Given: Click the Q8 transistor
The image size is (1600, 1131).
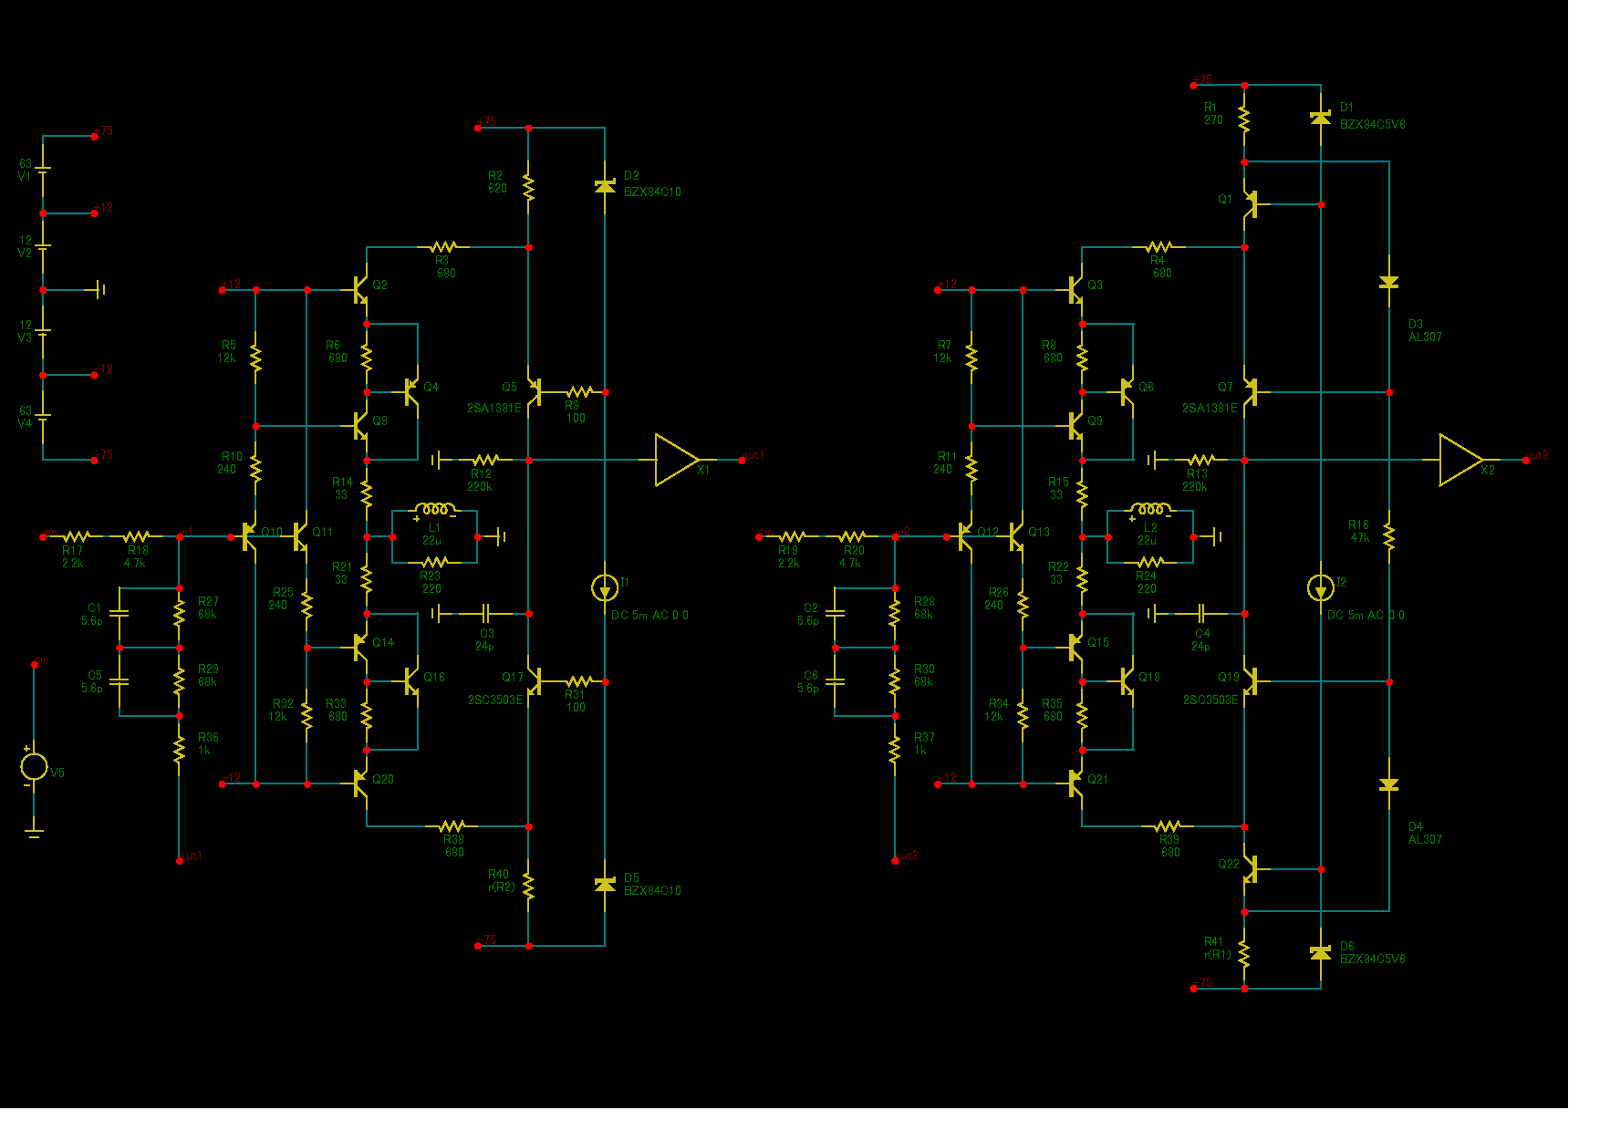Looking at the screenshot, I should [x=361, y=426].
